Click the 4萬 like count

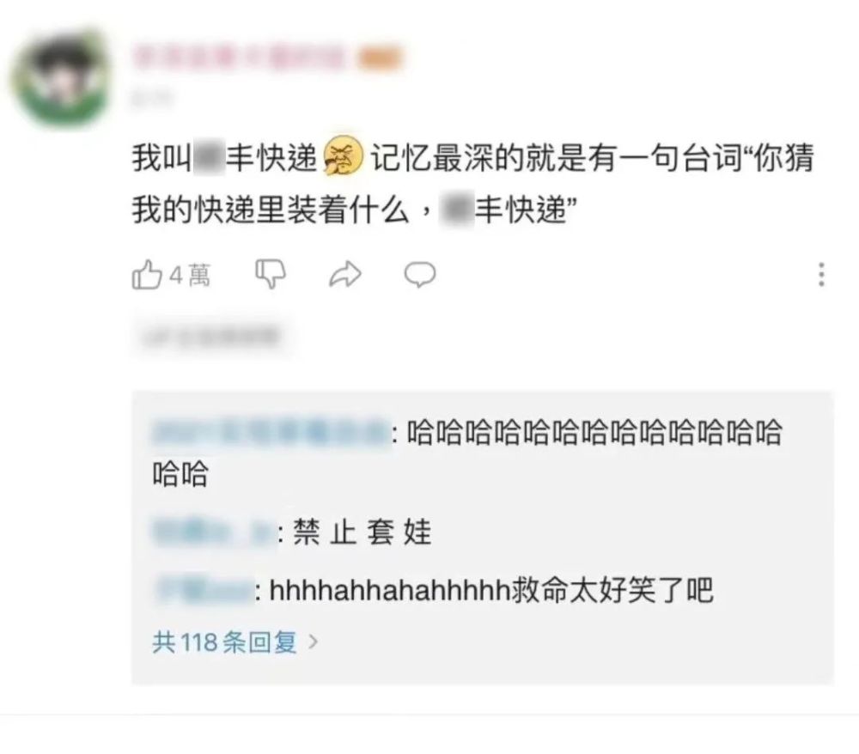pyautogui.click(x=190, y=275)
